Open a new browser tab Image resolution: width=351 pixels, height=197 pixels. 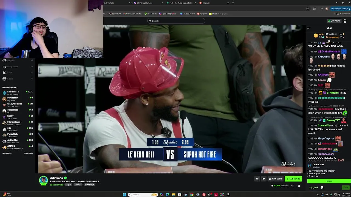coord(233,3)
